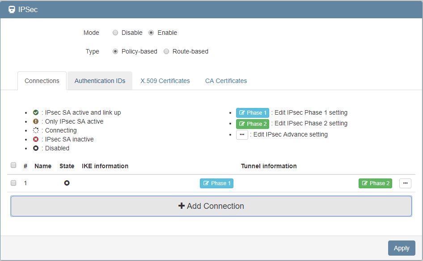Screen dimensions: 423x261
Task: Select the Enable mode radio button
Action: 151,33
